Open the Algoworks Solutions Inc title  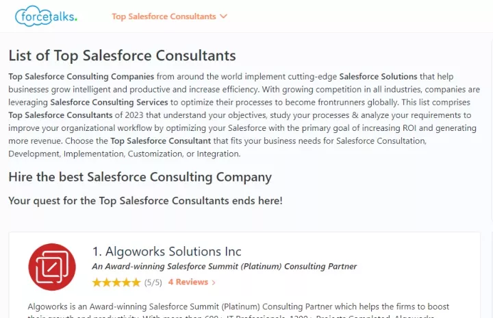pyautogui.click(x=166, y=252)
